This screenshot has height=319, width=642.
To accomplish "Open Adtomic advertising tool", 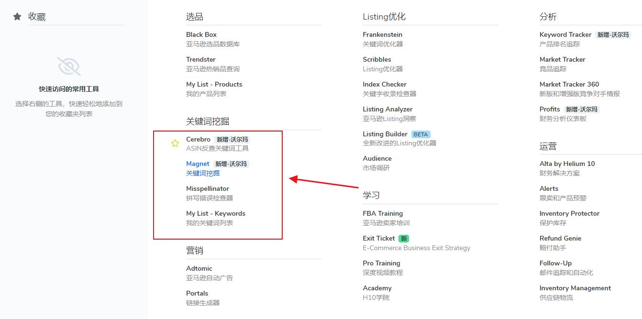I will (199, 269).
